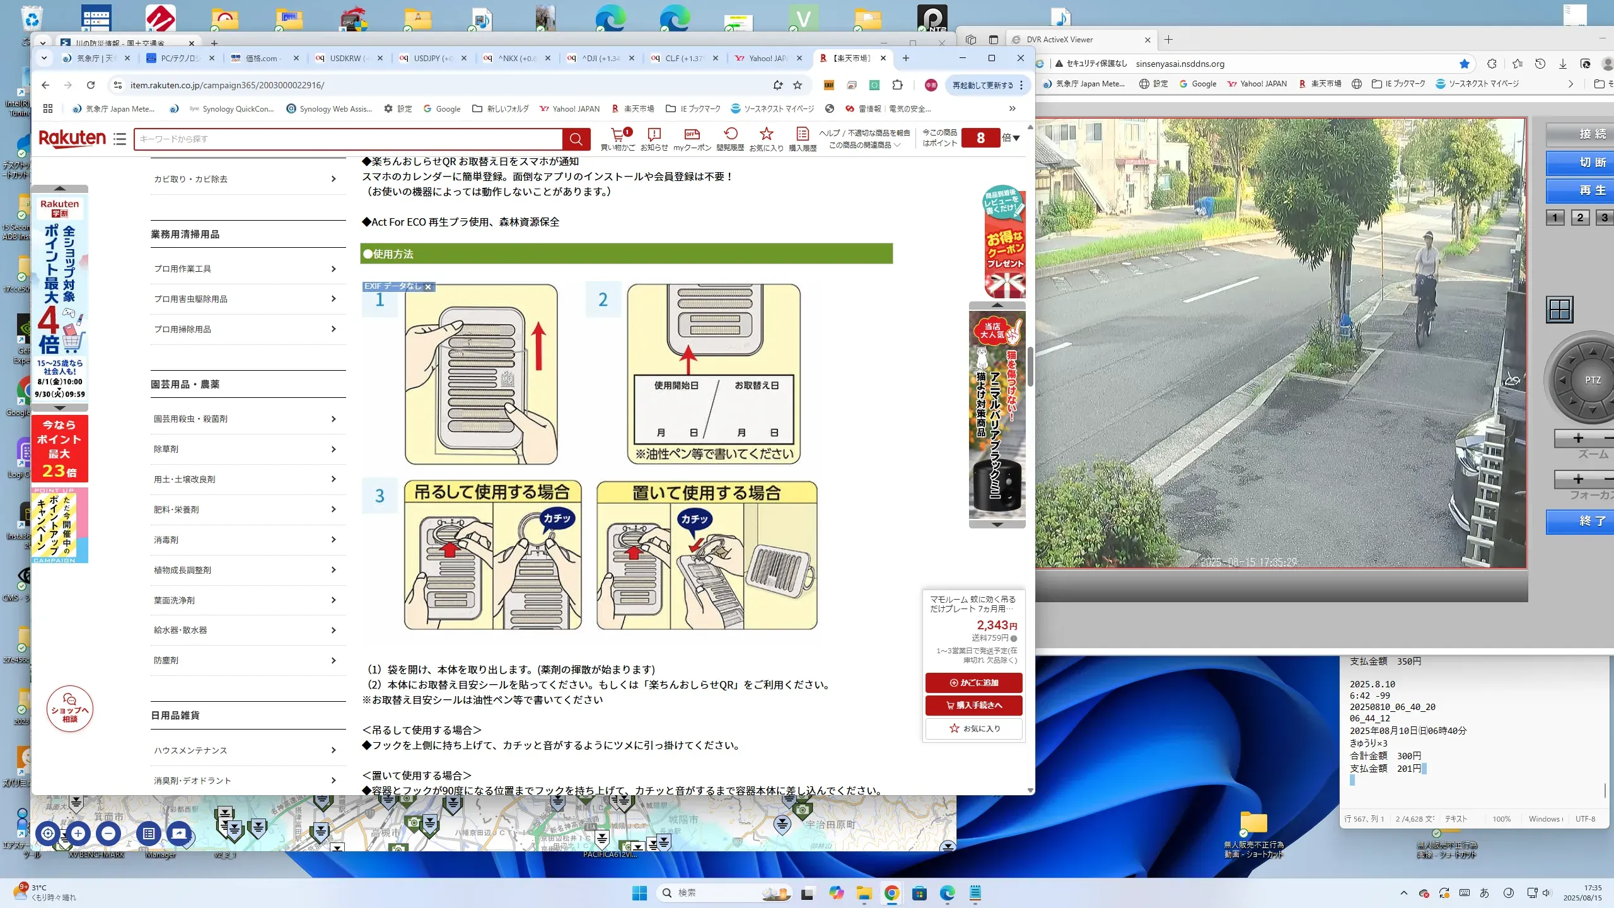Click the お気に入り star icon in header
The image size is (1614, 908).
(x=766, y=134)
